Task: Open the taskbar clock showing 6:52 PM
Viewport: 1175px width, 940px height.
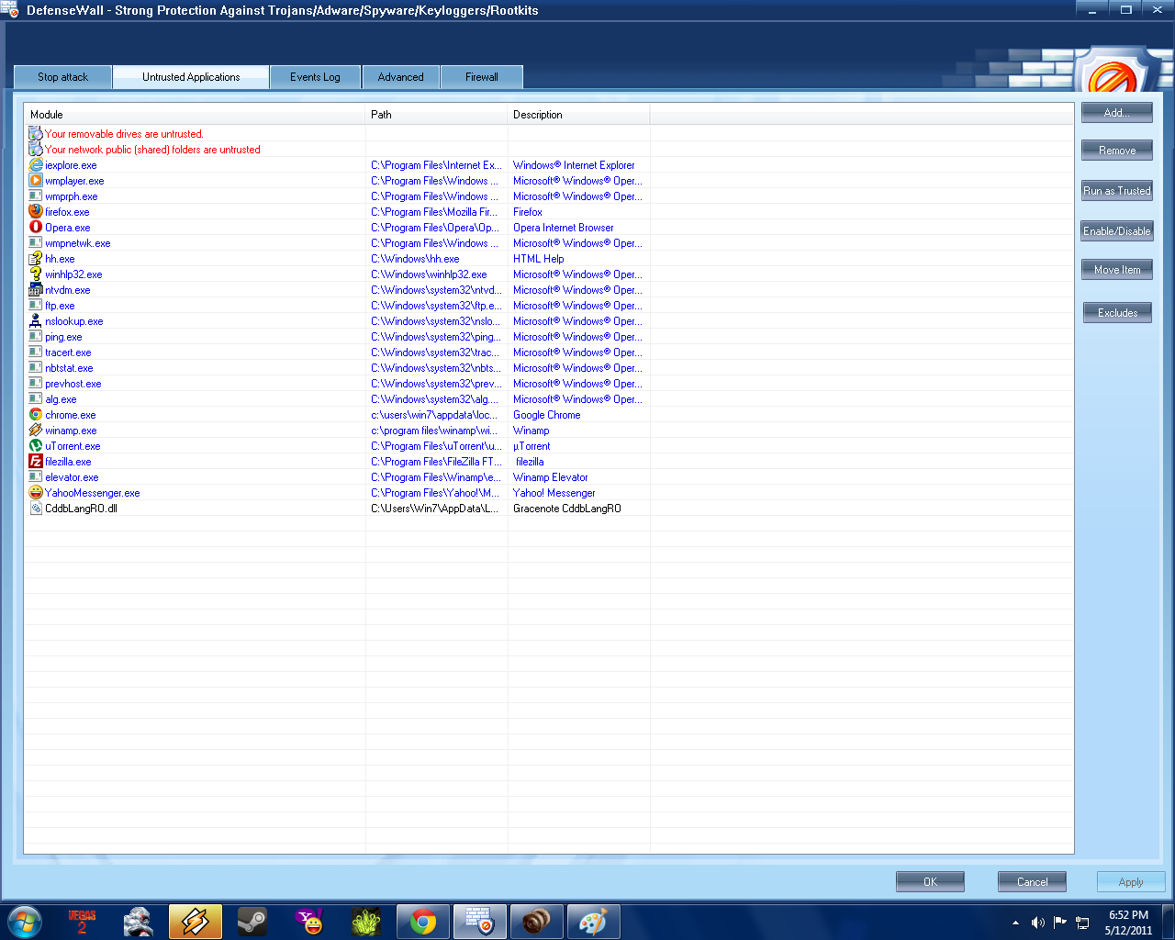Action: 1128,923
